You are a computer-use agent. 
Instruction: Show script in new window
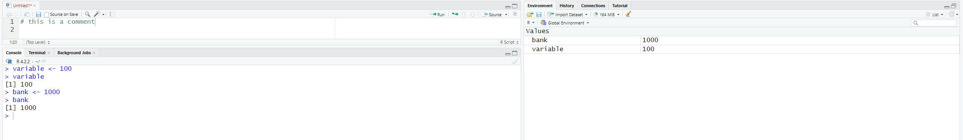click(x=27, y=14)
